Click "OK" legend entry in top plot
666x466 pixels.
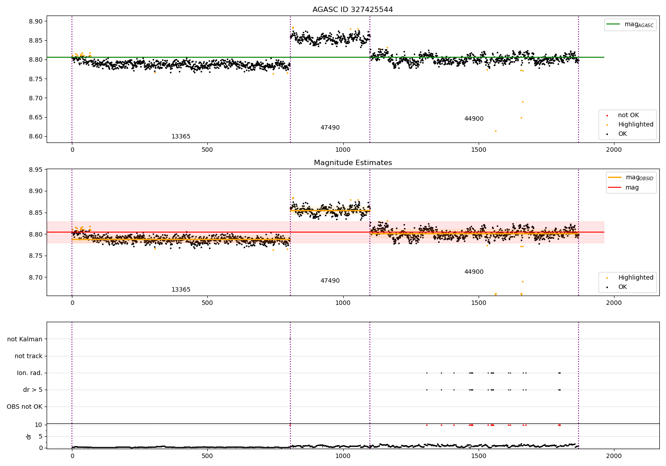pos(622,134)
